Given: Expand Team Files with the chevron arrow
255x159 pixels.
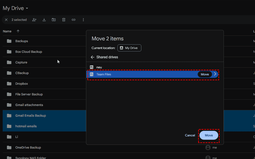Looking at the screenshot, I should 215,74.
